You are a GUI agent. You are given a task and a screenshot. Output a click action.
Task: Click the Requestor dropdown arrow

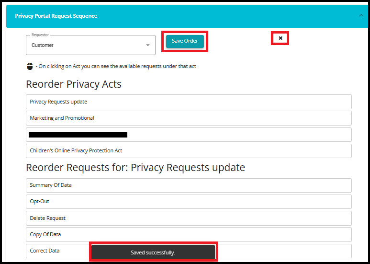tap(147, 46)
